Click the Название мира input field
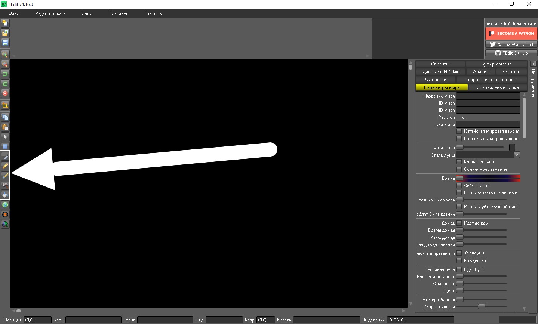 (488, 96)
